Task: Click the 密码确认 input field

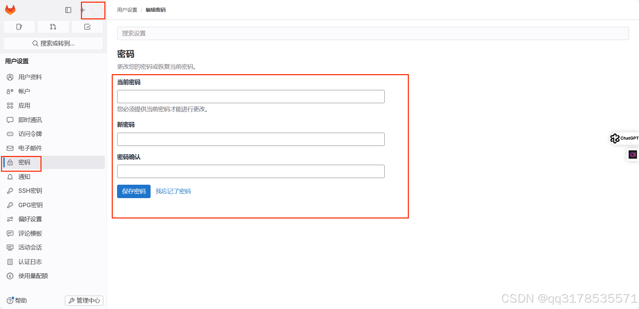Action: click(251, 171)
